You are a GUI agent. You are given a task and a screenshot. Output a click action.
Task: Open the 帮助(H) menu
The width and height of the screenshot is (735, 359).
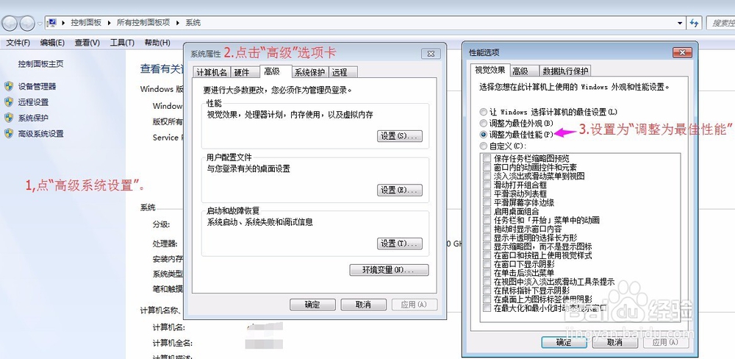click(x=157, y=43)
